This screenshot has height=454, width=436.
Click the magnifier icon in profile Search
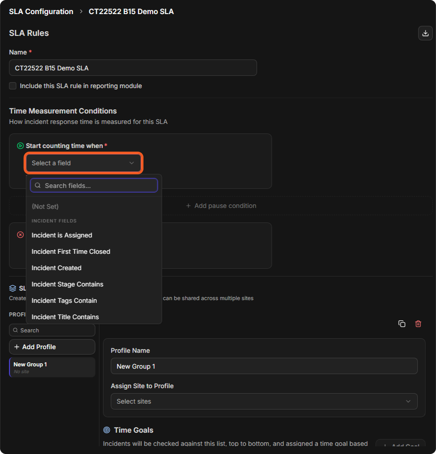(15, 330)
